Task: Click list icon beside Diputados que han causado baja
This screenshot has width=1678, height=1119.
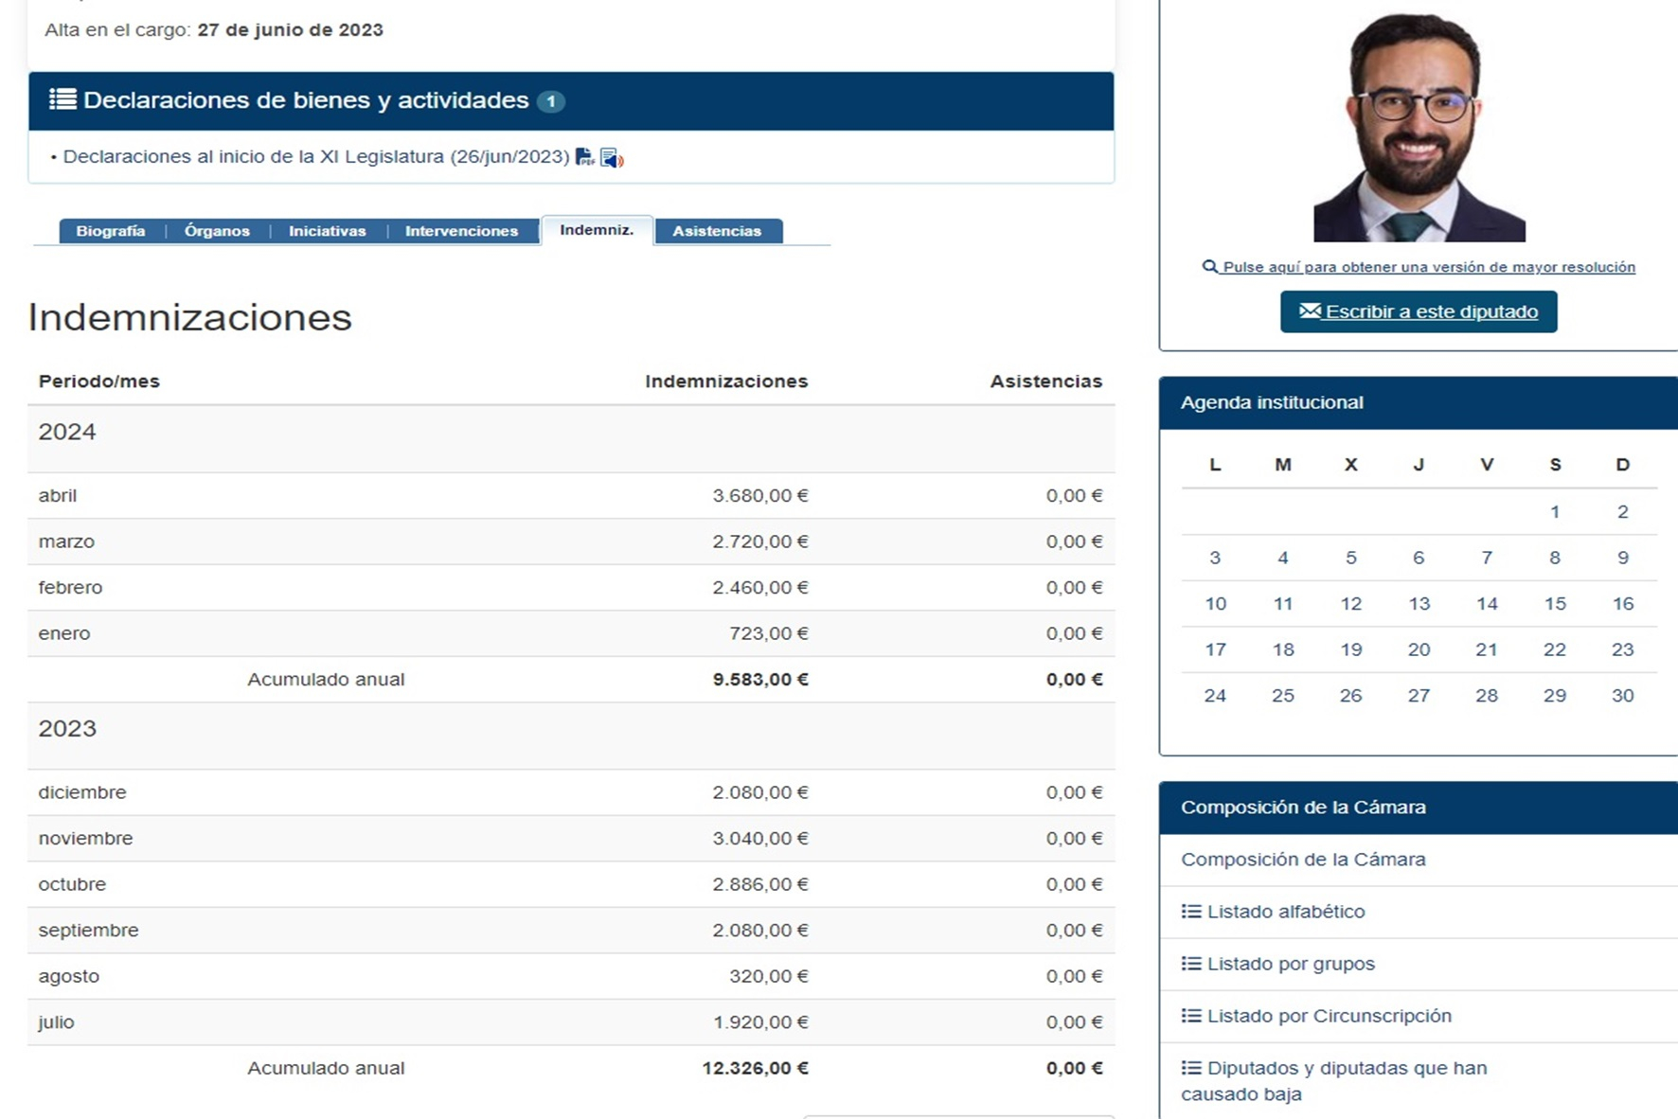Action: pos(1190,1068)
